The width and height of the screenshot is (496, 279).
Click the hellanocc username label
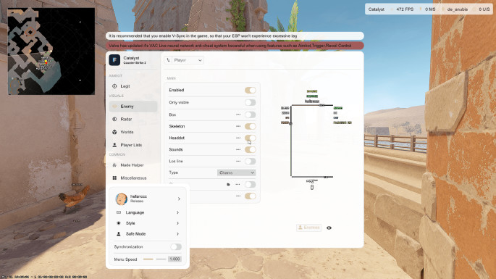(x=138, y=196)
